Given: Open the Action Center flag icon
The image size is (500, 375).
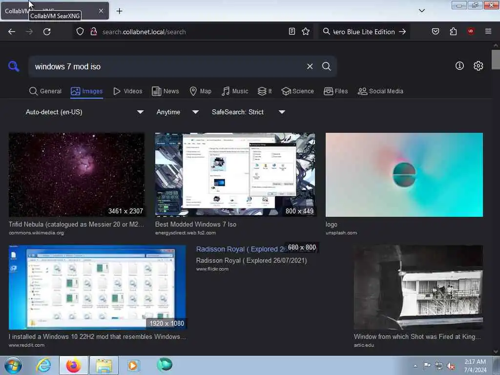Looking at the screenshot, I should pos(427,365).
